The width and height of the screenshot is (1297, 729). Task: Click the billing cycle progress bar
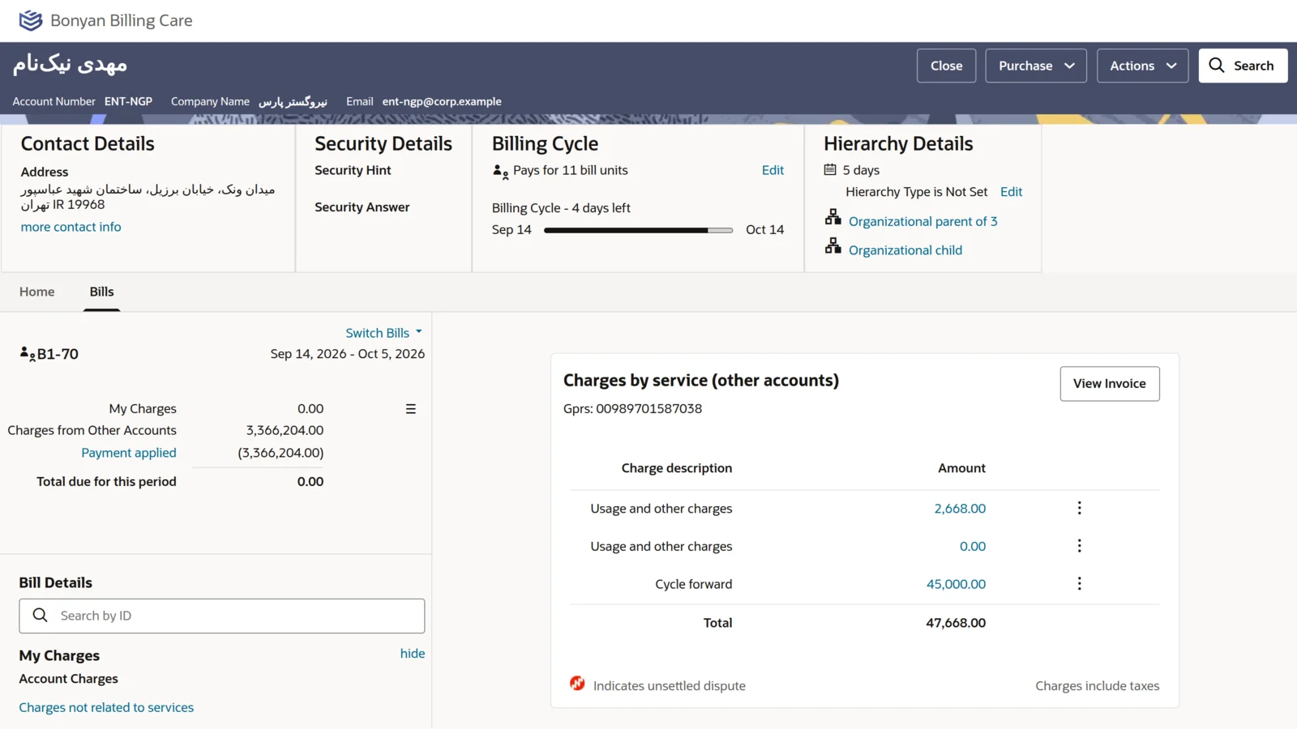(639, 230)
